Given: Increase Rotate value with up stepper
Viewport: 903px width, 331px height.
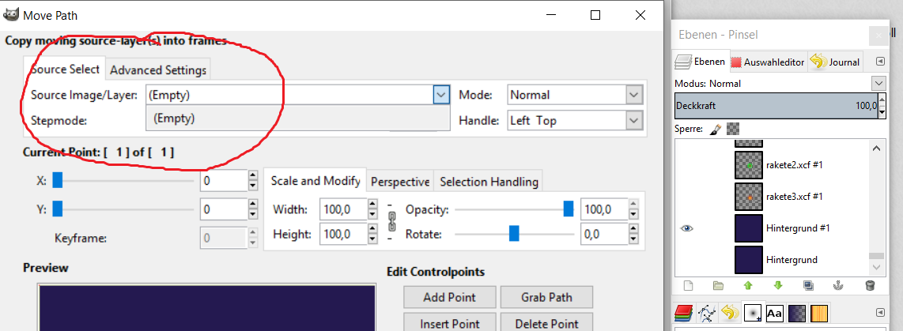Looking at the screenshot, I should 633,228.
